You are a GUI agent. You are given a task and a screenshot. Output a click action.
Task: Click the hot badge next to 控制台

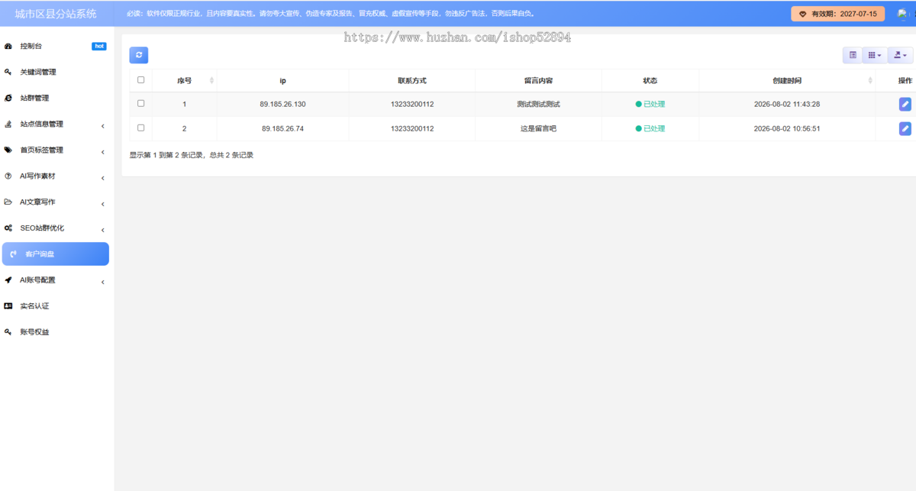[99, 47]
